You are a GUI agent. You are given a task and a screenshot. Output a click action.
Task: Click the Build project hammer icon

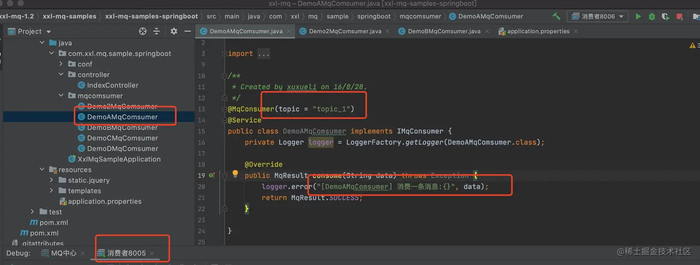pos(556,16)
